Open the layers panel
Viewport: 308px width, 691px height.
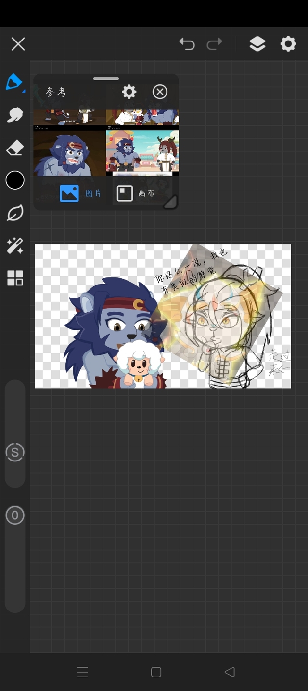(x=257, y=44)
